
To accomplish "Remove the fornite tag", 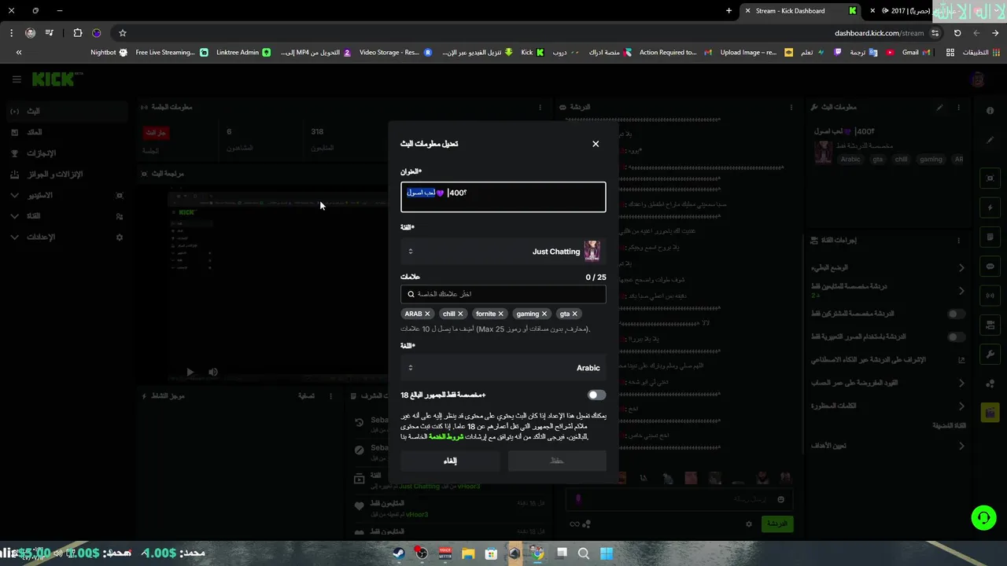I will 500,314.
